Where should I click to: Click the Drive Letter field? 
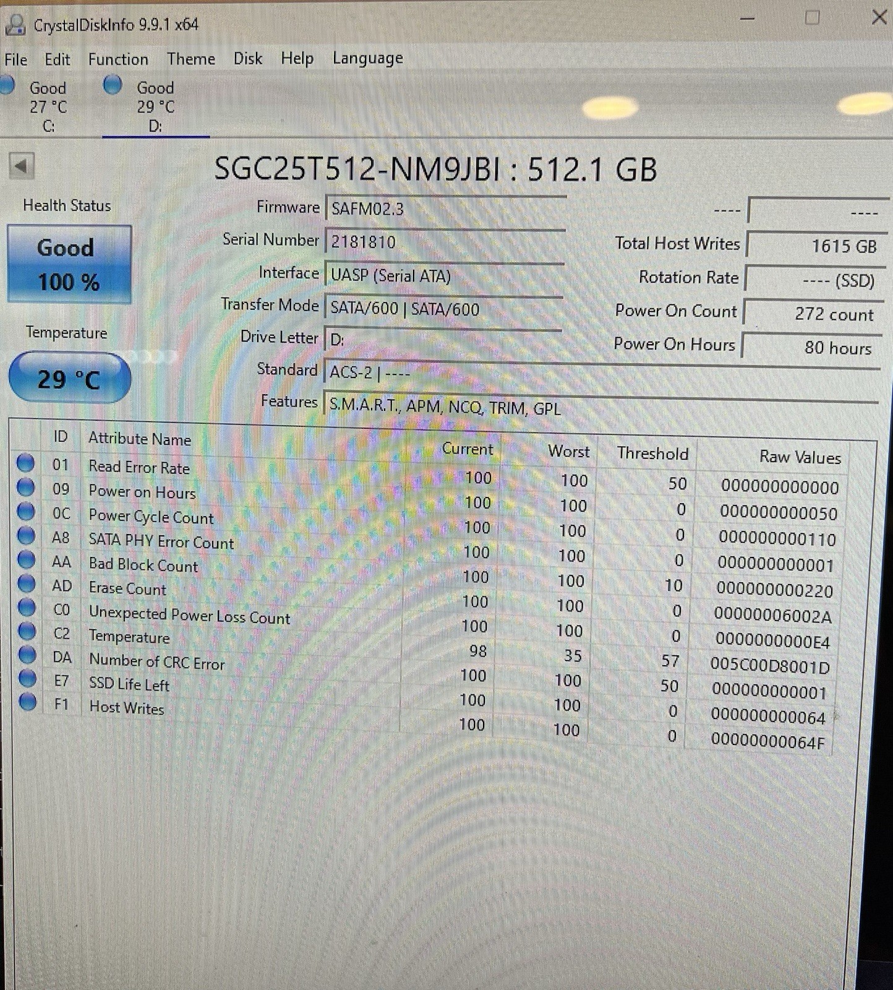click(443, 340)
